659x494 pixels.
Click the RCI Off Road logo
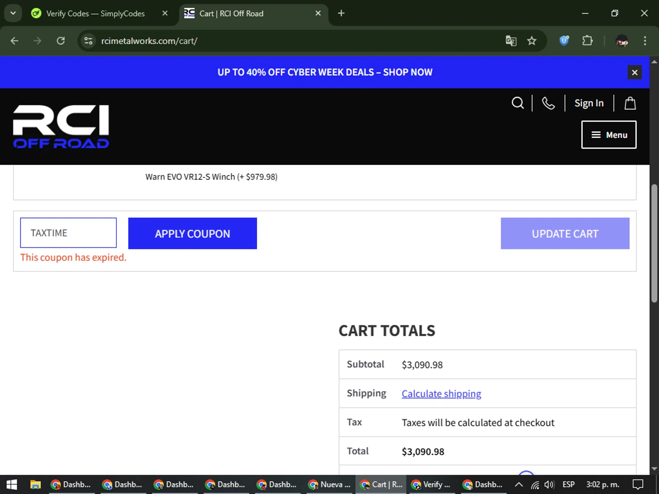[61, 126]
